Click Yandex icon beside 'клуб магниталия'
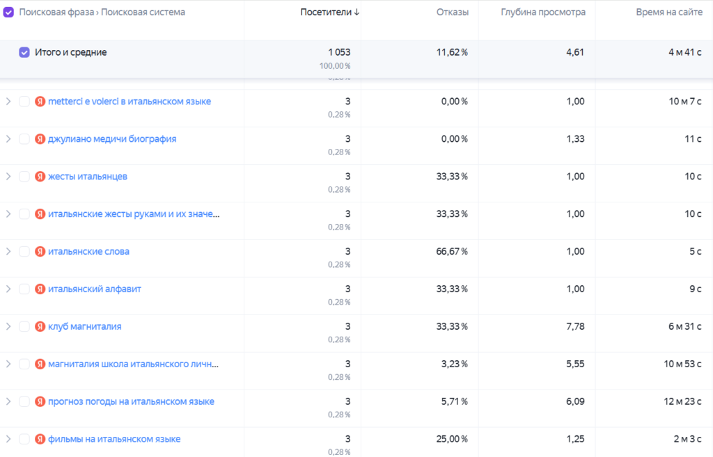 (x=40, y=326)
